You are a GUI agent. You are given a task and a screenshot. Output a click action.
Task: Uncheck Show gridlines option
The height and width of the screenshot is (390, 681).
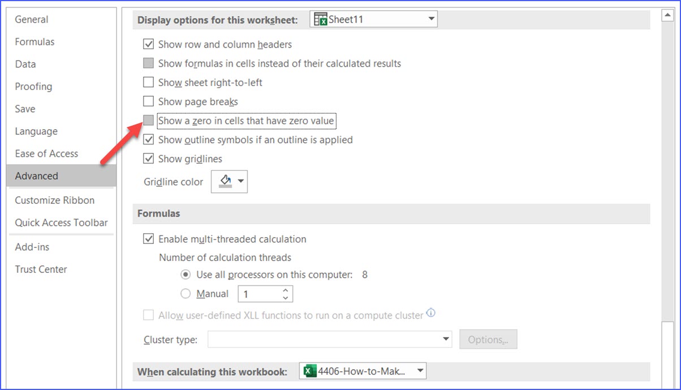[x=149, y=159]
